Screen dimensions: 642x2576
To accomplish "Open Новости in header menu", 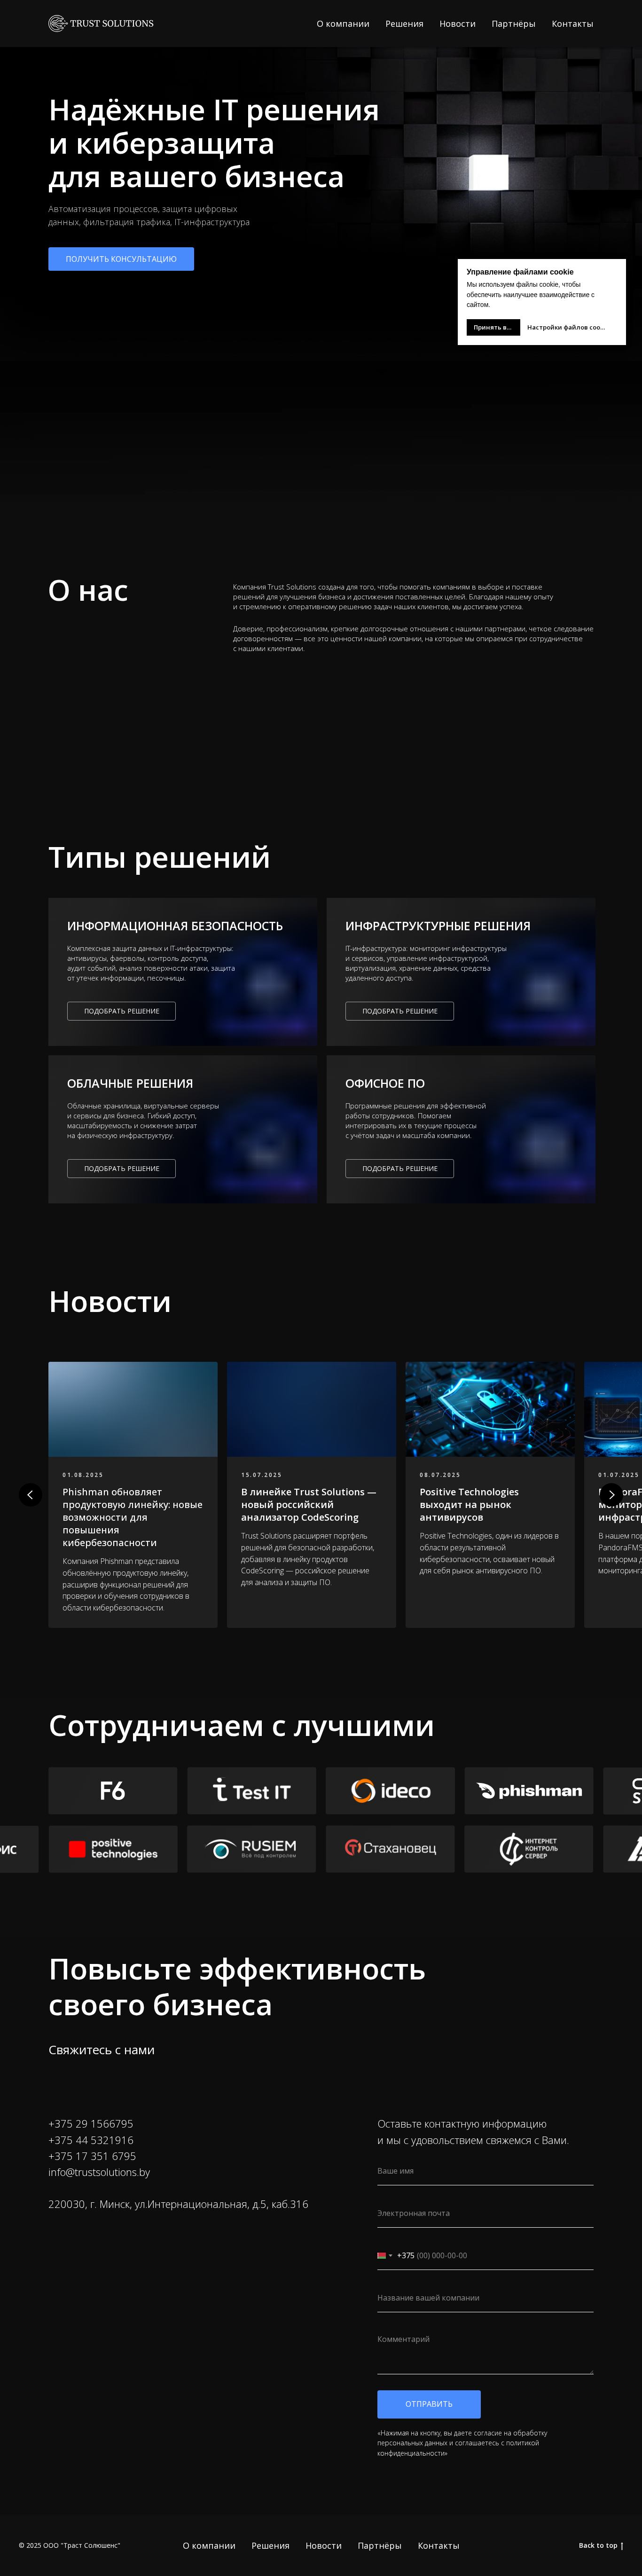I will click(x=457, y=24).
